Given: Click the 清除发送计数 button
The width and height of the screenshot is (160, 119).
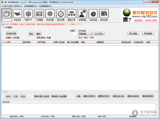Looking at the screenshot, I should pyautogui.click(x=118, y=96).
